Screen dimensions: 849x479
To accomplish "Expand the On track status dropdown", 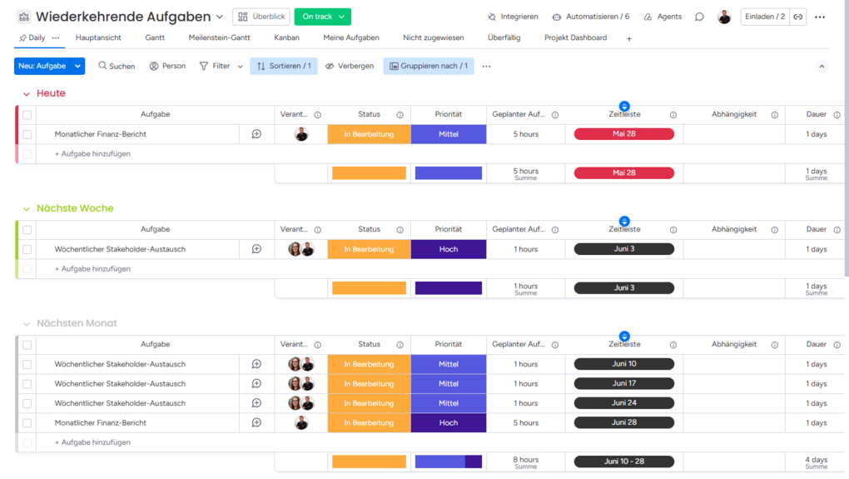I will (x=341, y=17).
